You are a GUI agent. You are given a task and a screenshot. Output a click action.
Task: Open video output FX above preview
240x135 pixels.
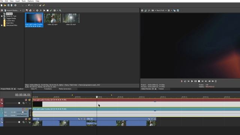[149, 10]
